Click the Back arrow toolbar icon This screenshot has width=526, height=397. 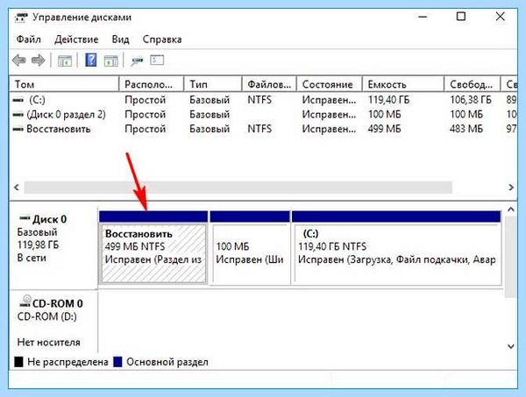tap(19, 60)
